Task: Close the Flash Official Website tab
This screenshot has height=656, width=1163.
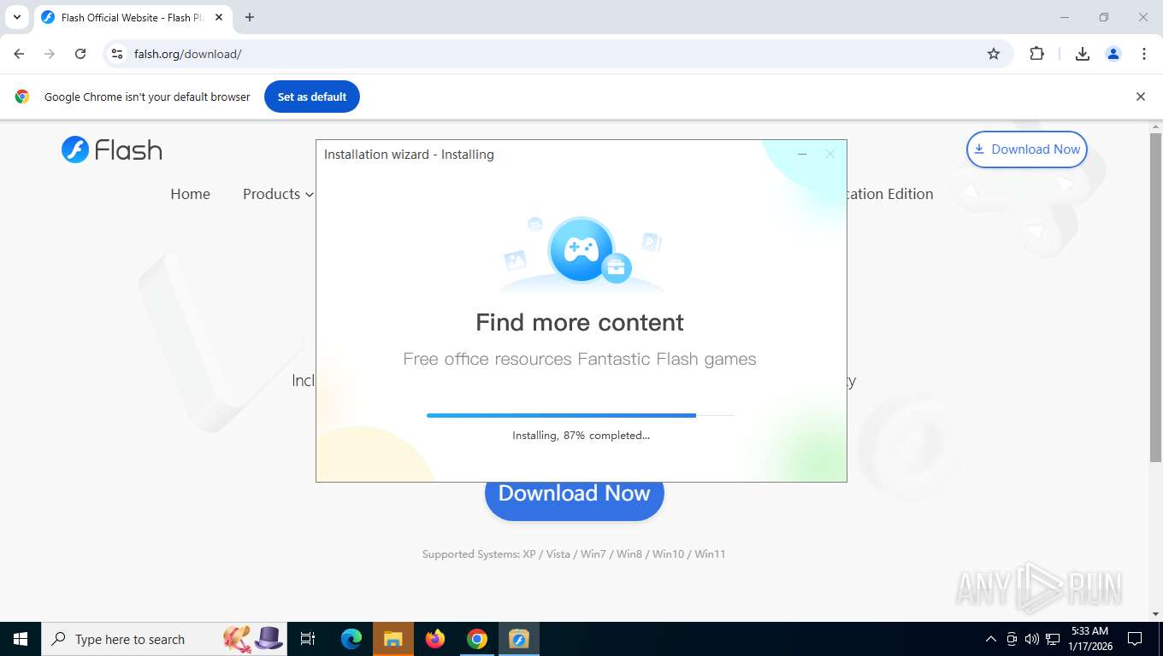Action: pyautogui.click(x=219, y=17)
